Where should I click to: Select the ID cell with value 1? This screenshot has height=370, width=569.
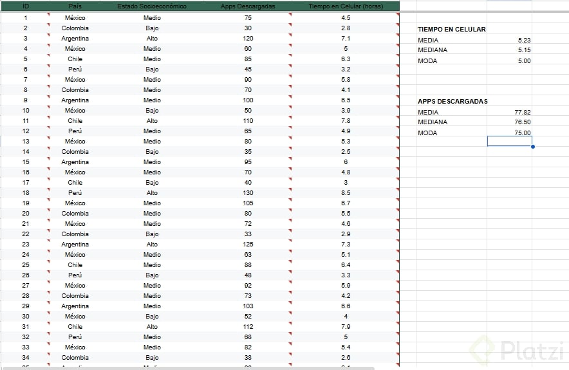pos(25,18)
